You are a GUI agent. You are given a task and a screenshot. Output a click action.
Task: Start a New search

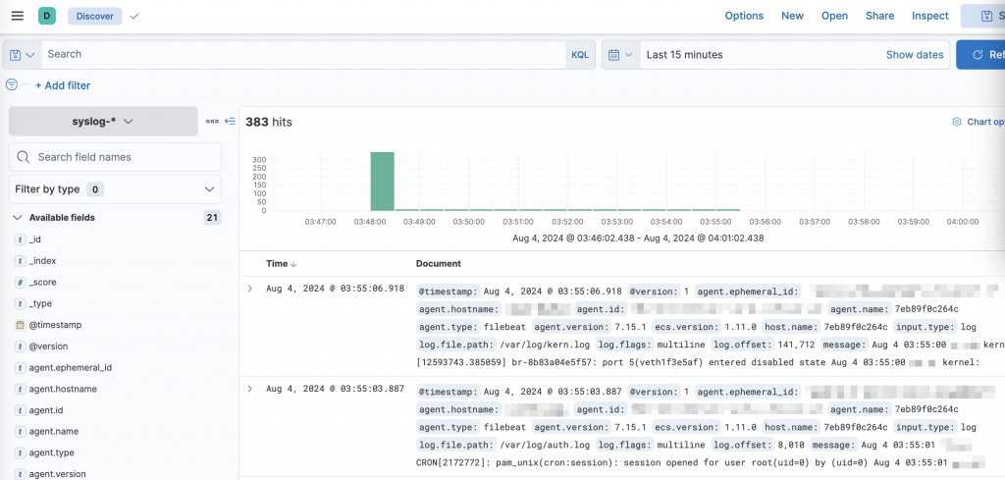point(792,16)
